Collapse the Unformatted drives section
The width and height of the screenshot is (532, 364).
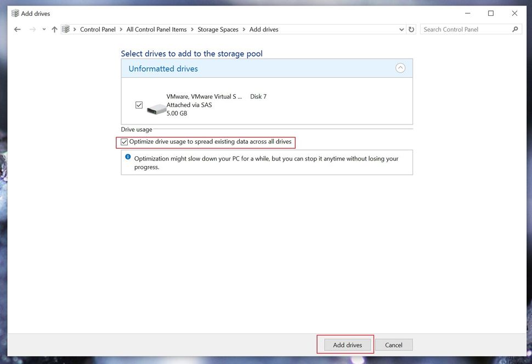401,67
